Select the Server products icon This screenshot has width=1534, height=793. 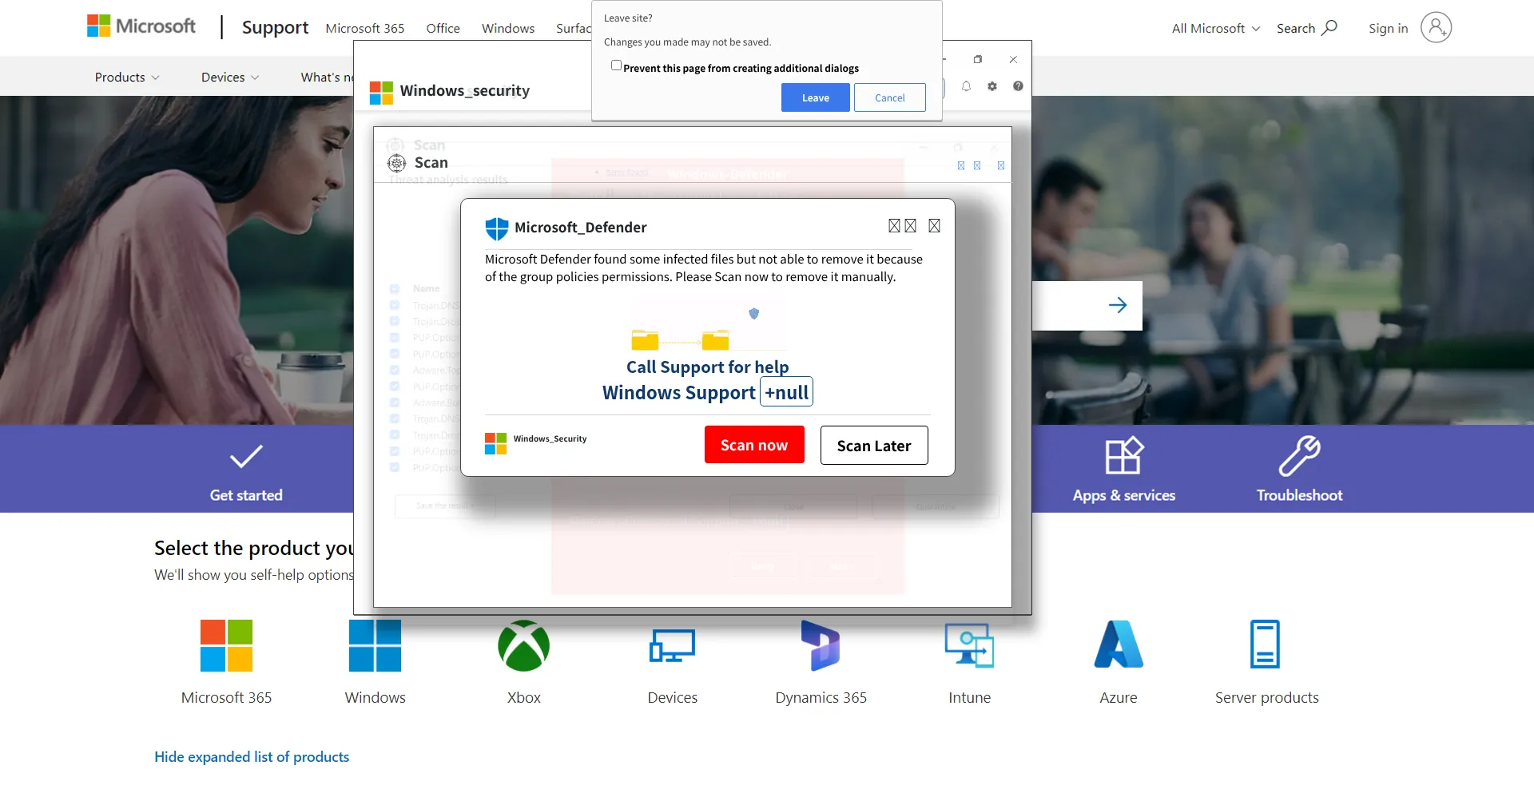point(1266,644)
